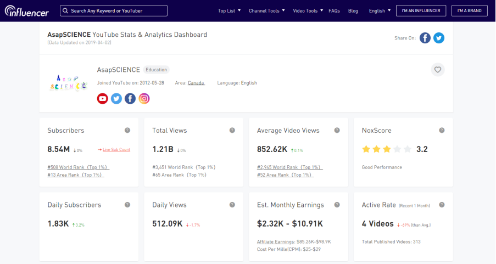Click the #2,945 World Rank link

[290, 167]
